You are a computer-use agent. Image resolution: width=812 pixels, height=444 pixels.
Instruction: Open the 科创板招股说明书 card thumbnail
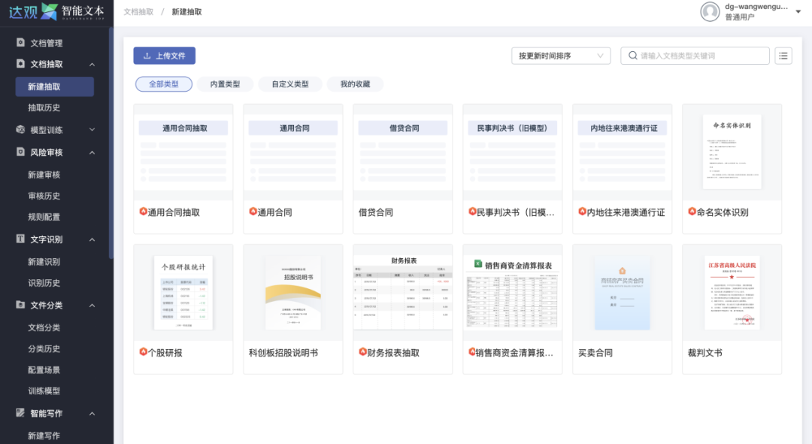(293, 293)
